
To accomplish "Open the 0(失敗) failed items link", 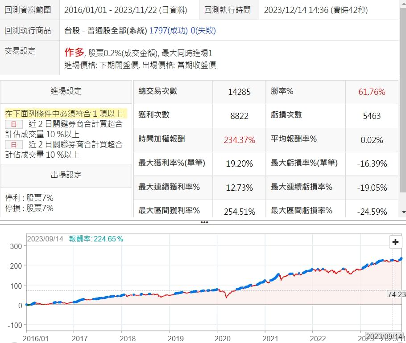I will pos(203,30).
